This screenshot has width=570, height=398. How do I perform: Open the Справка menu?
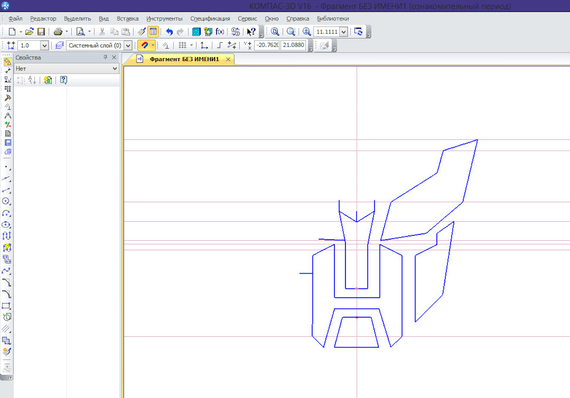tap(297, 18)
